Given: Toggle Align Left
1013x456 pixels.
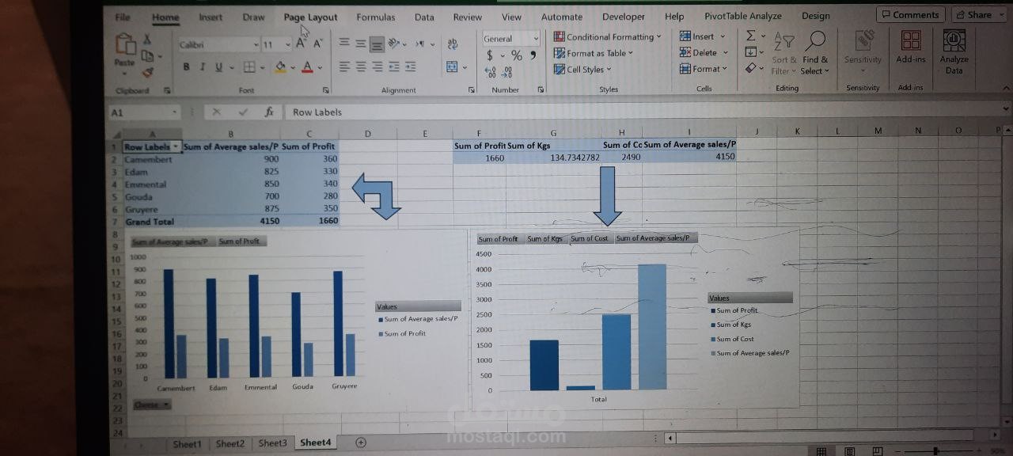Looking at the screenshot, I should (345, 67).
